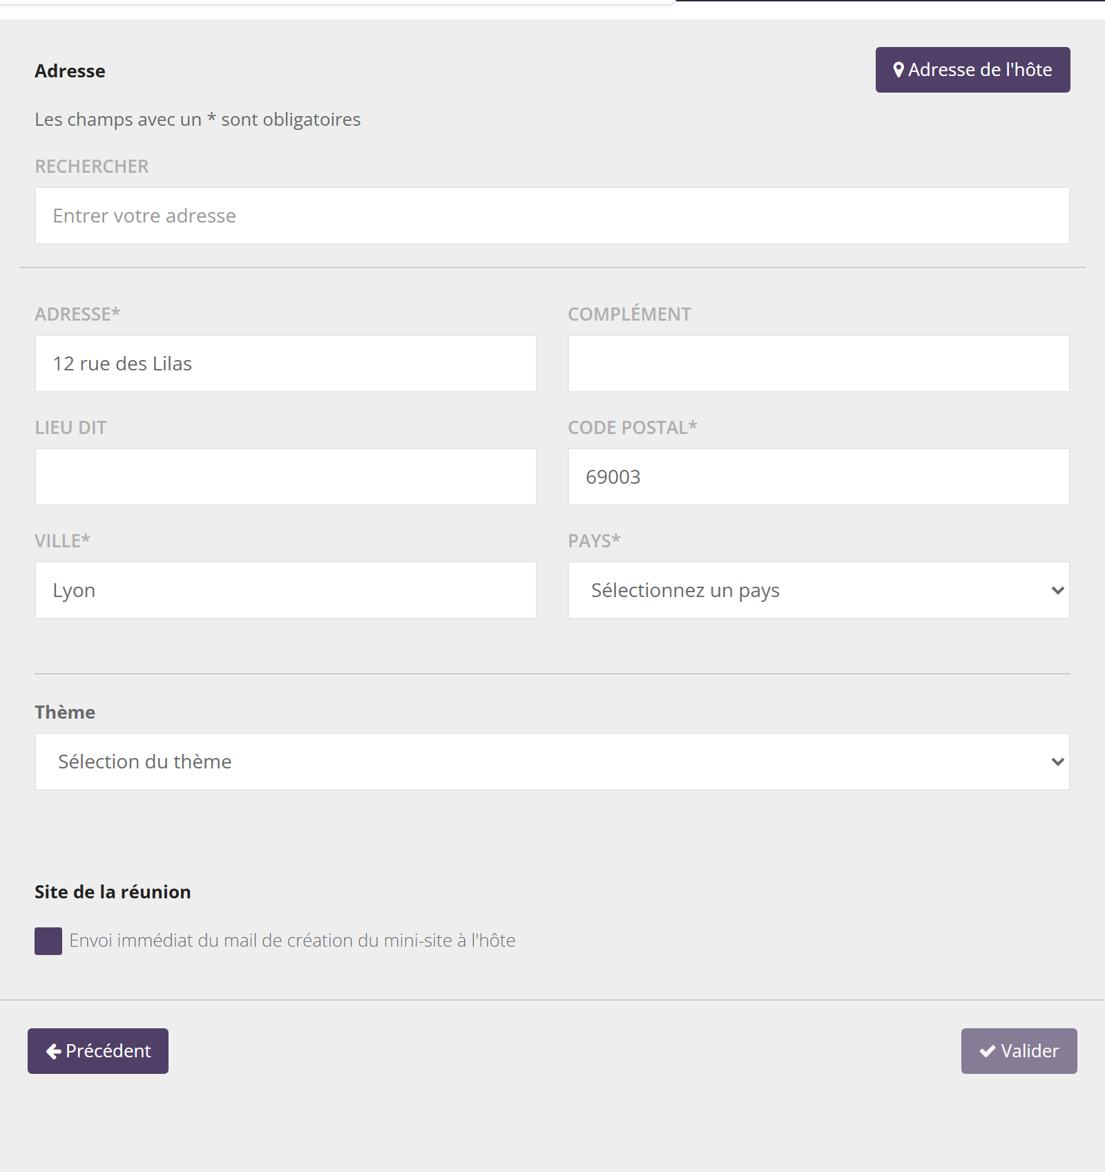1105x1172 pixels.
Task: Open the Sélectionnez un pays dropdown
Action: coord(819,590)
